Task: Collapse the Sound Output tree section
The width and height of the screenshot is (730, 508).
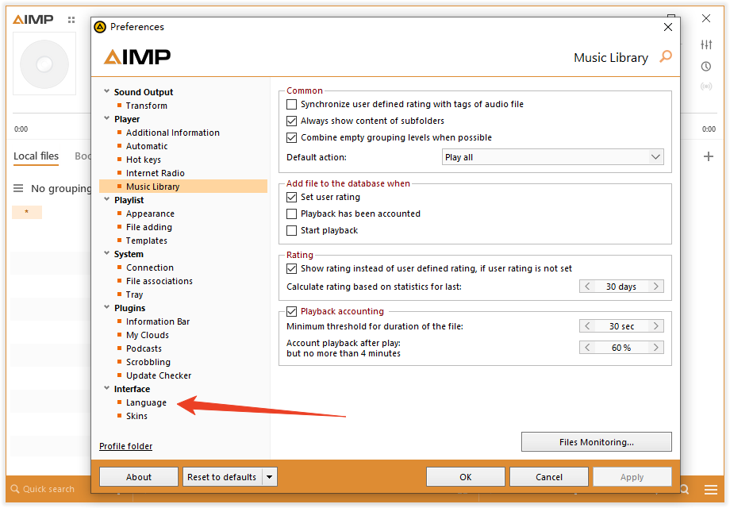Action: pyautogui.click(x=106, y=91)
